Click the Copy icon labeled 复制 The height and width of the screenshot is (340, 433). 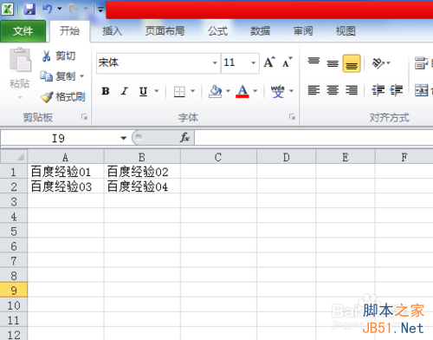[x=46, y=76]
